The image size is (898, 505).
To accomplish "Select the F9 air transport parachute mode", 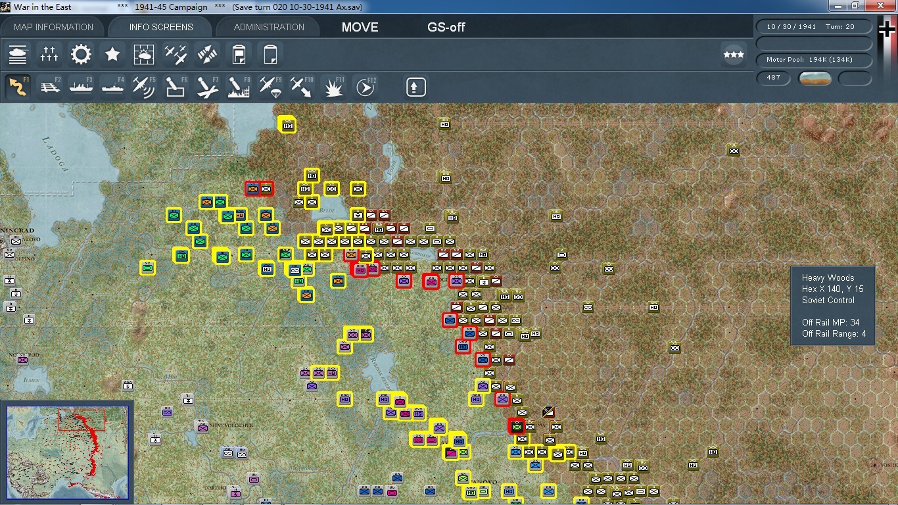I will [x=271, y=87].
